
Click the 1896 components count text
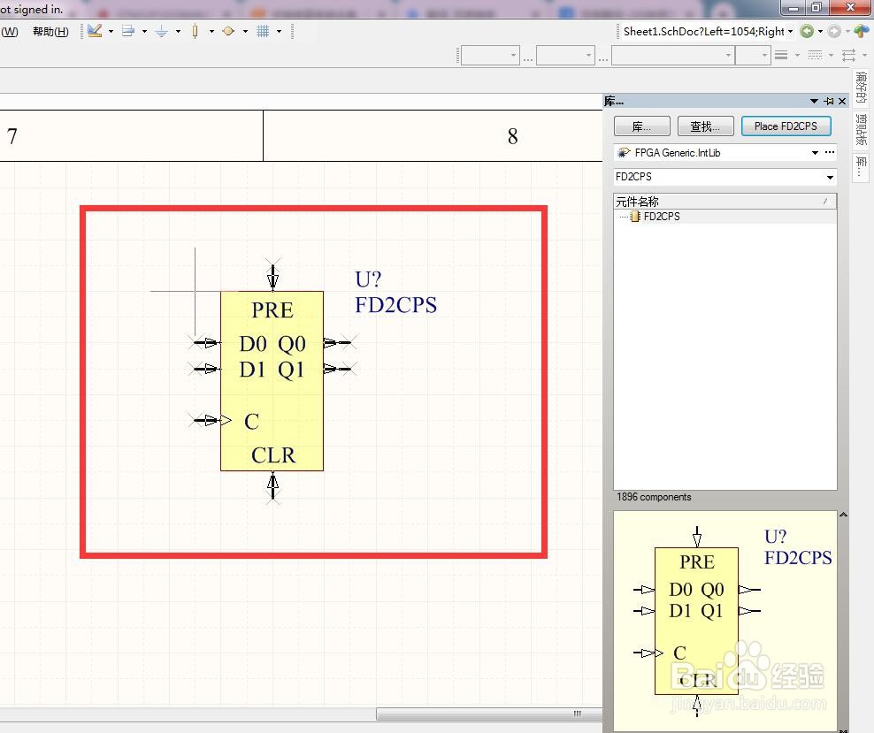point(653,497)
